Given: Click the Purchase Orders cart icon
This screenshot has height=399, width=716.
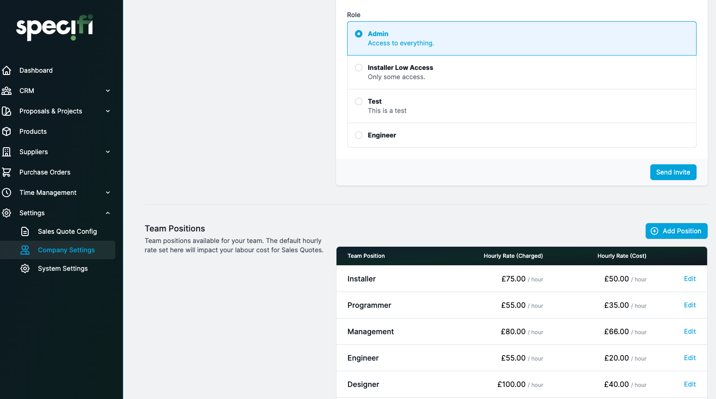Looking at the screenshot, I should (x=6, y=172).
